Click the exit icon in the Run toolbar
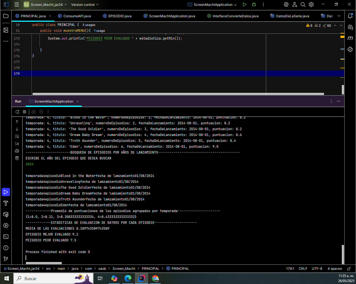Image resolution: width=356 pixels, height=284 pixels. coord(41,112)
